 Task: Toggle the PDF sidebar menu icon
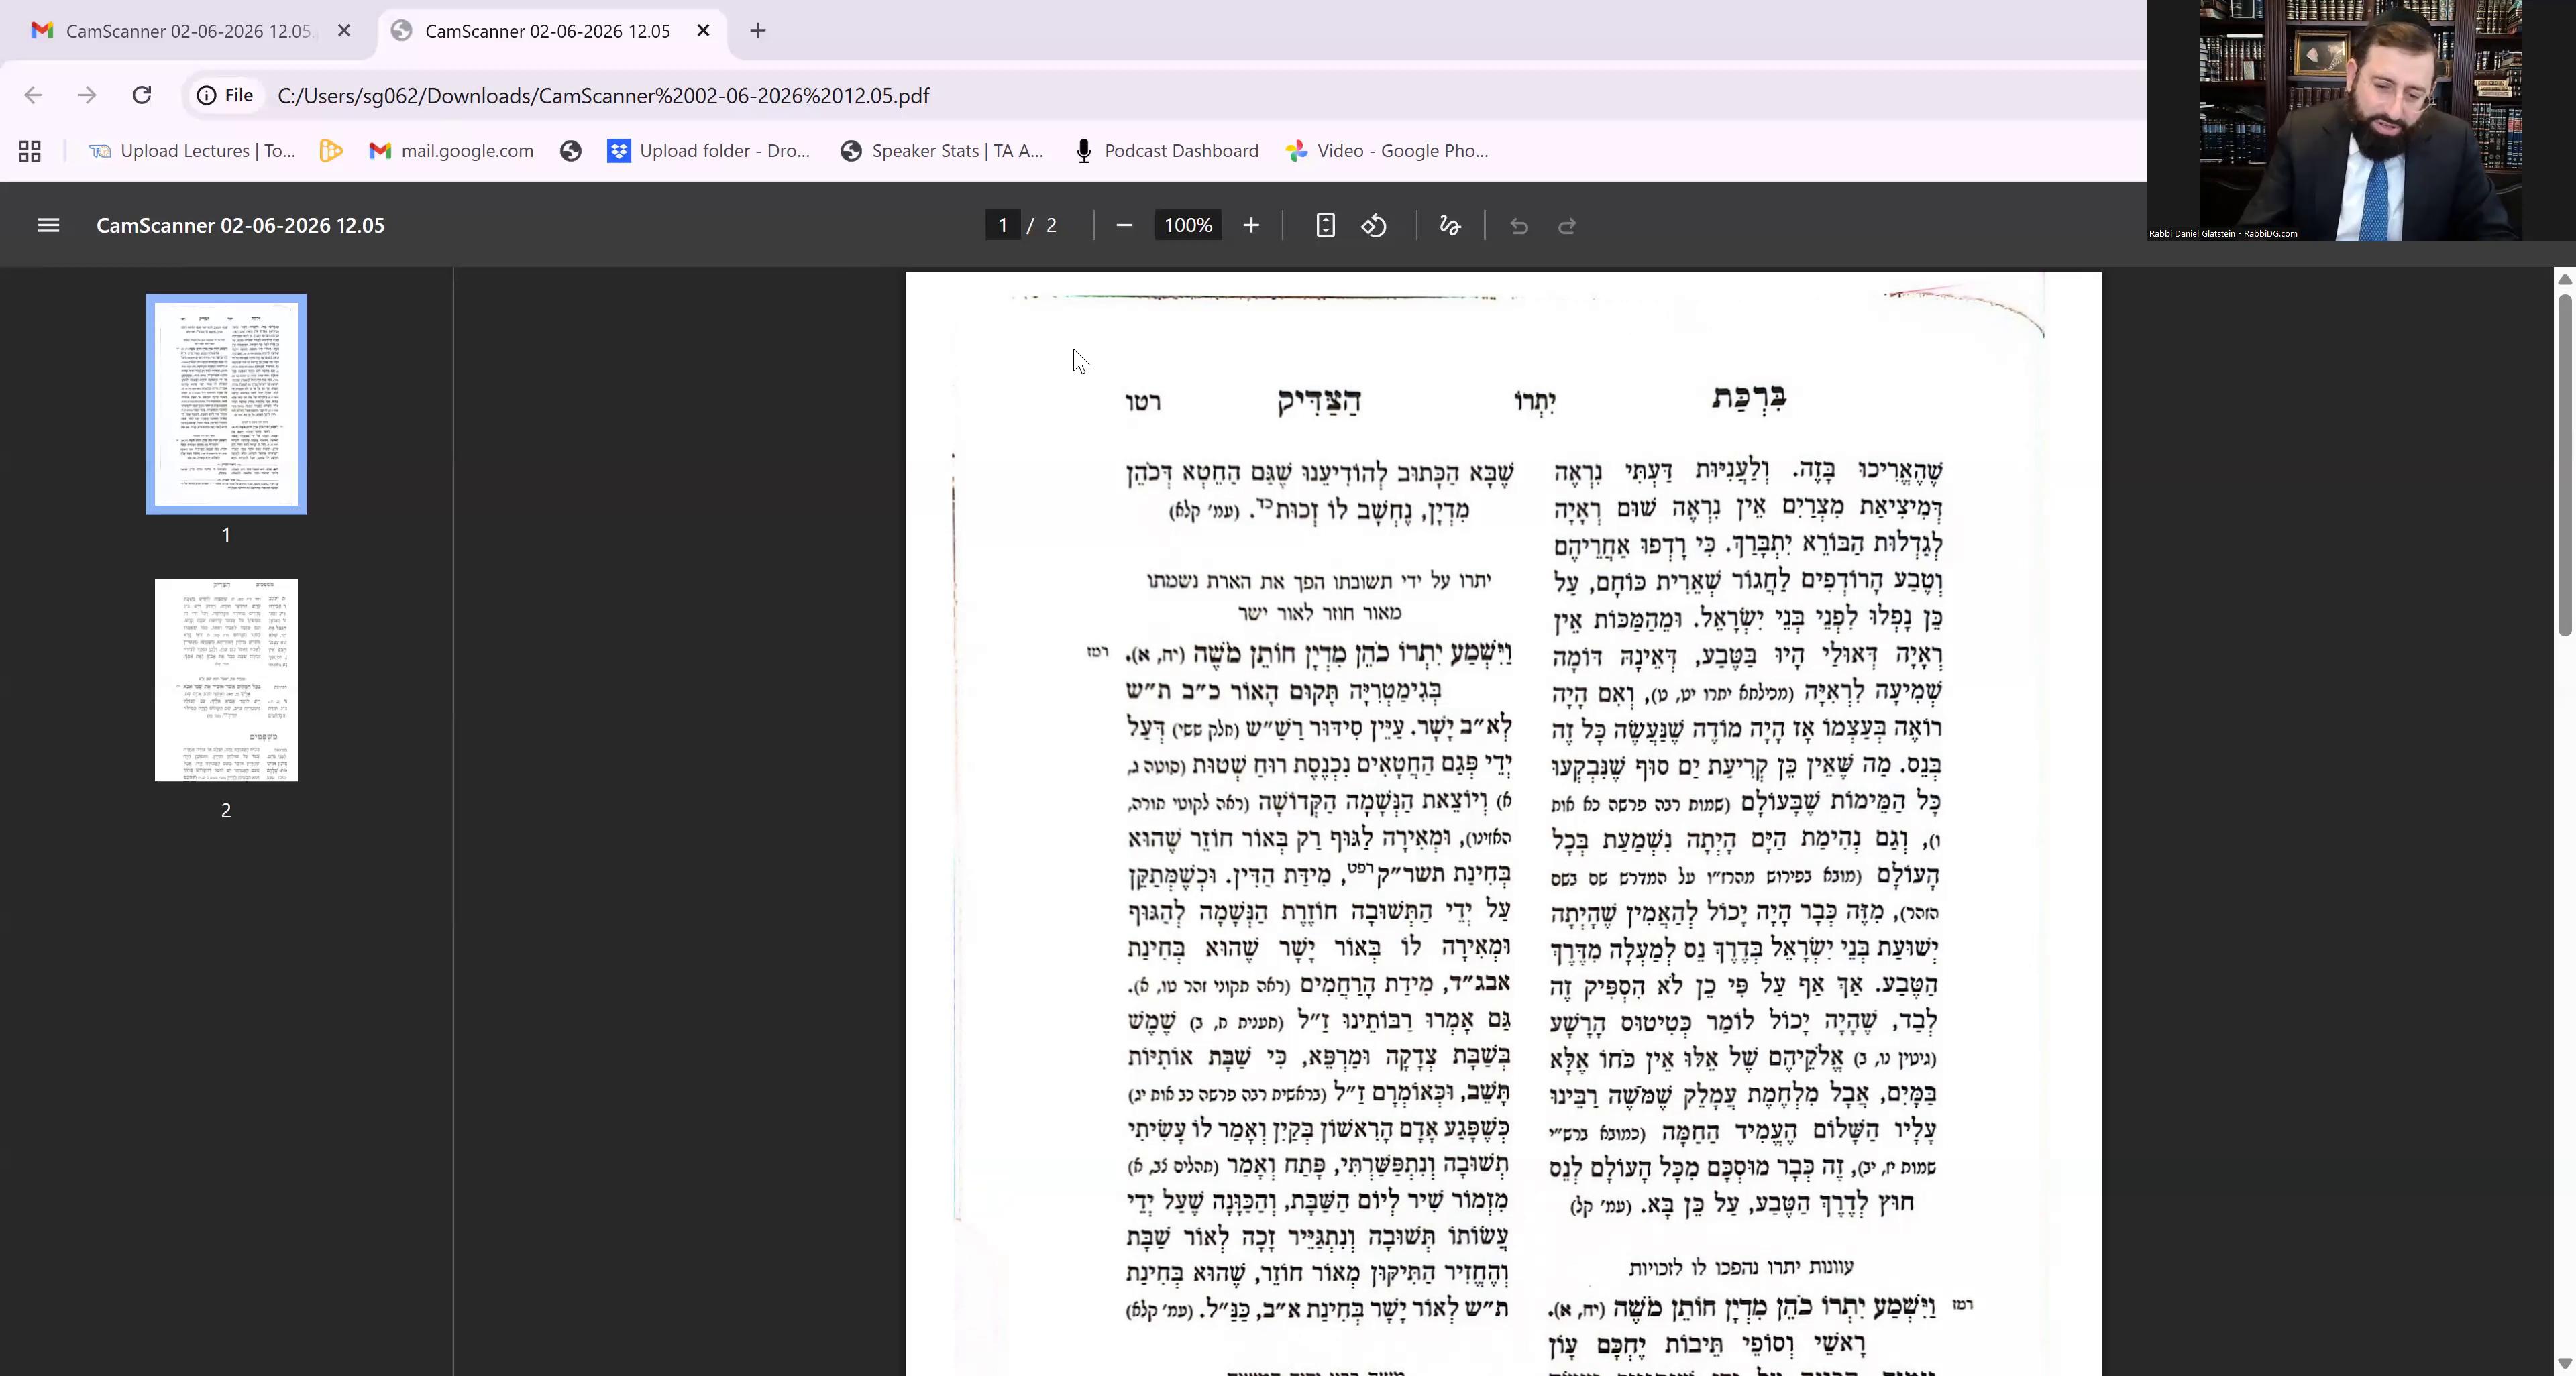(48, 226)
